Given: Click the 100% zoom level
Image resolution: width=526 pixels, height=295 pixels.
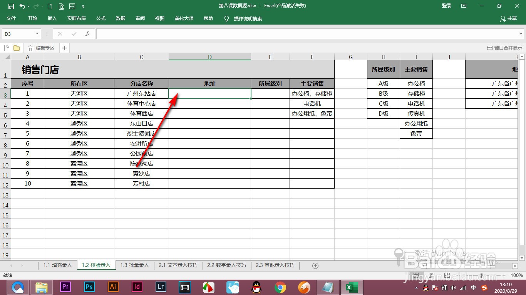Looking at the screenshot, I should [516, 275].
